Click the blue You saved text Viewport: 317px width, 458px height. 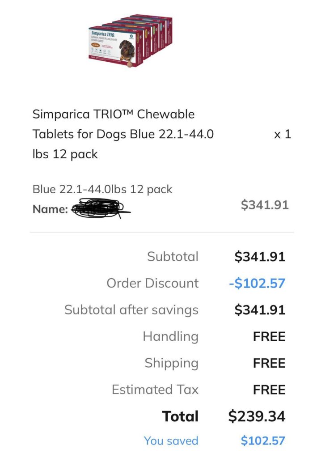(171, 441)
